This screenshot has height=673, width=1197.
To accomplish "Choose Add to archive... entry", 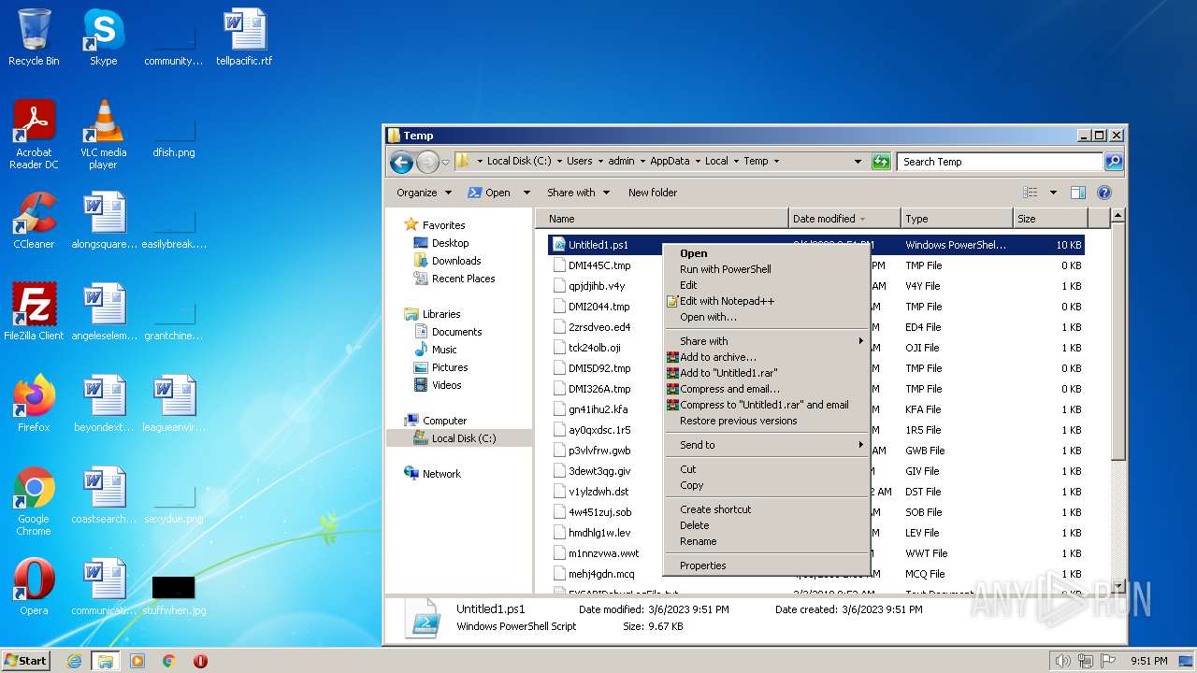I will [x=767, y=357].
